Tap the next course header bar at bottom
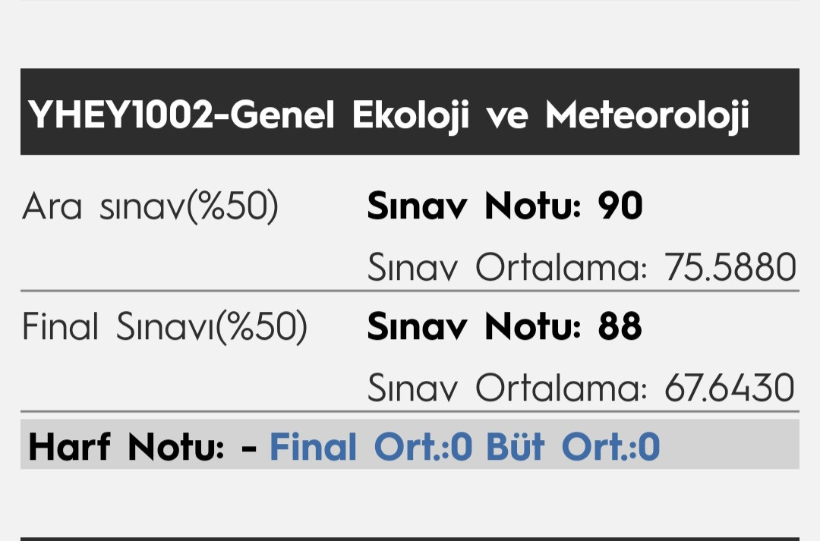Screen dimensions: 820x541 pos(410,537)
